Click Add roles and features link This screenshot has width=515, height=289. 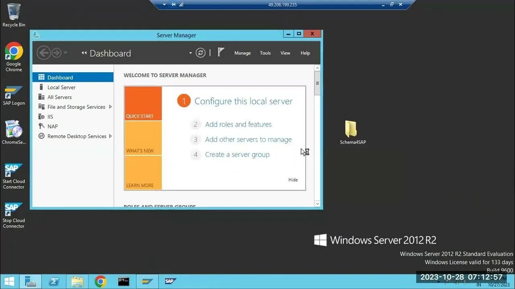pyautogui.click(x=238, y=124)
